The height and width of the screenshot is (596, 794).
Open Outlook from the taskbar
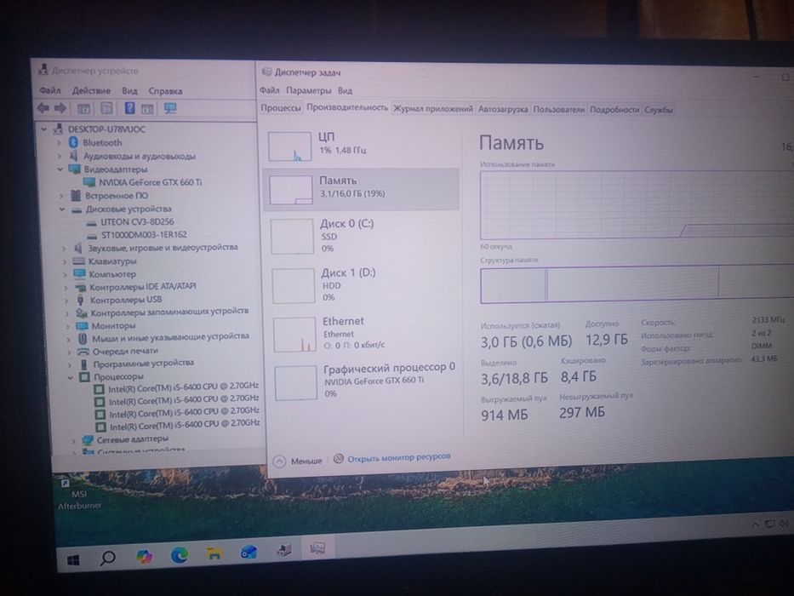(248, 552)
